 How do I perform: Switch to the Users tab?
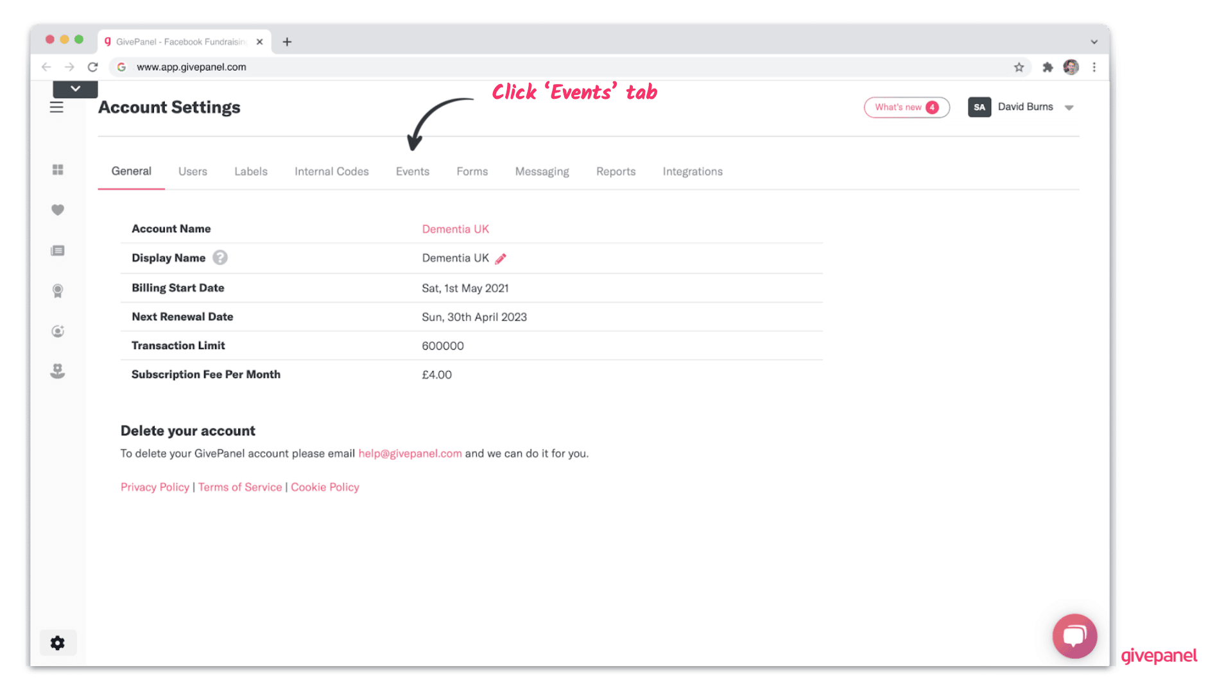click(193, 171)
